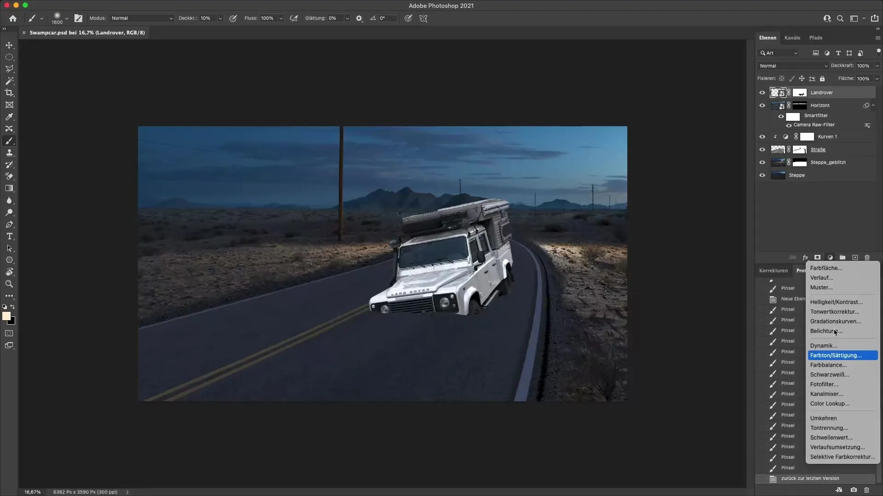Select the Straße layer name

tap(818, 150)
